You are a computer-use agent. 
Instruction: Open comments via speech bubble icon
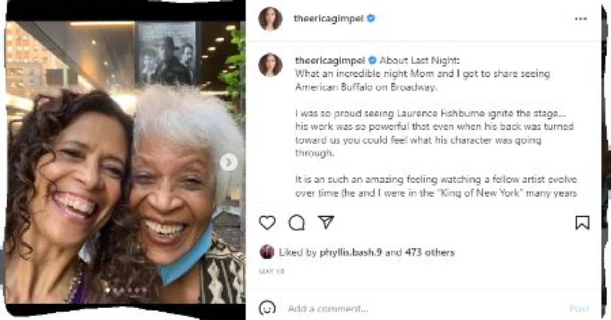296,222
